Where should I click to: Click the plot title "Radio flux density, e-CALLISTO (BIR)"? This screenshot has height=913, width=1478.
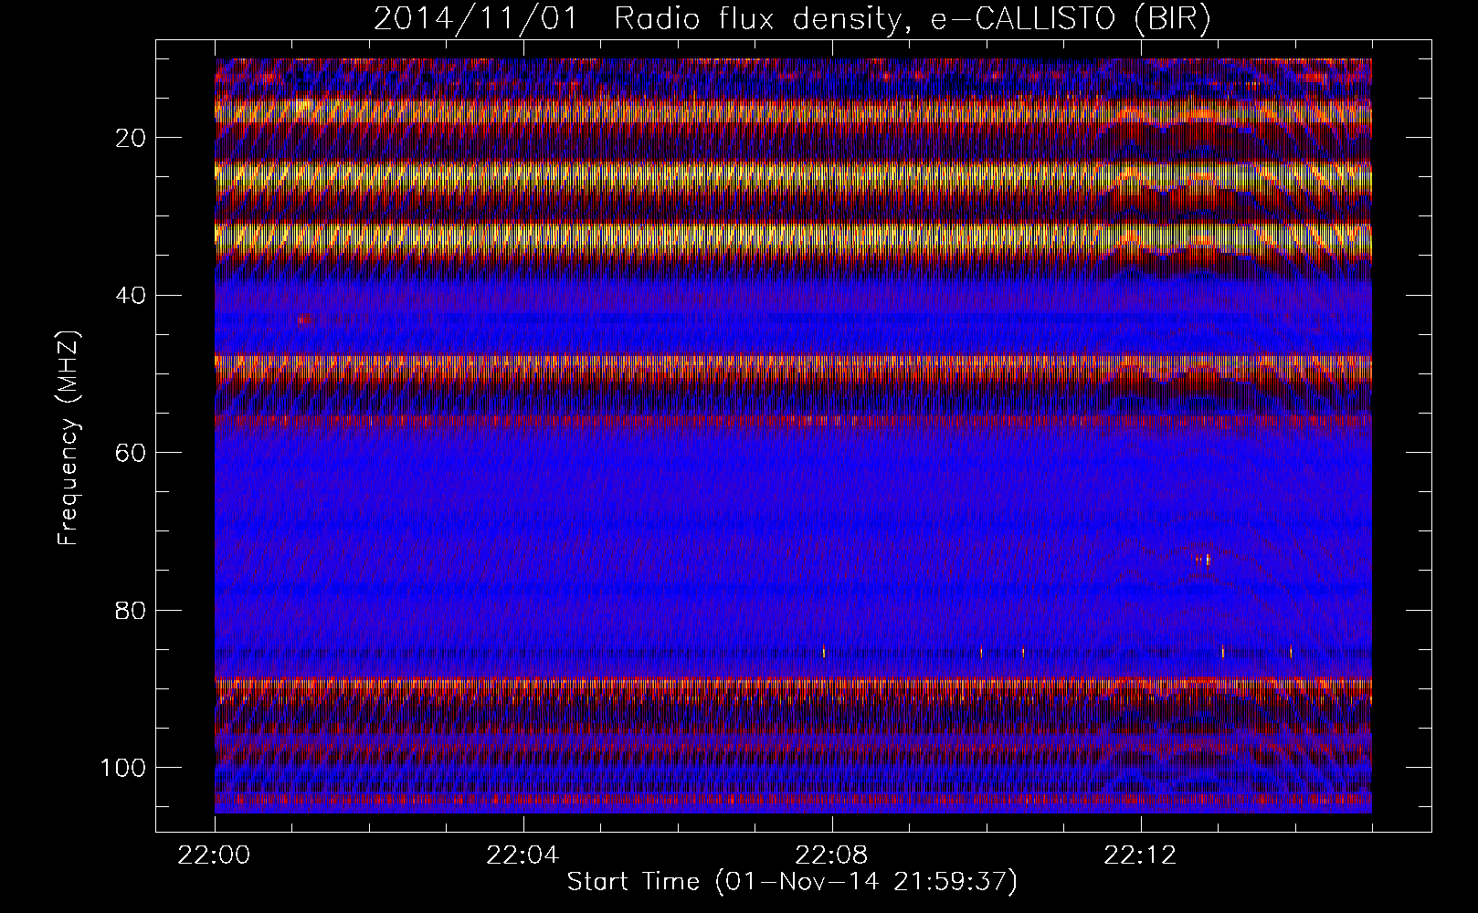[913, 19]
